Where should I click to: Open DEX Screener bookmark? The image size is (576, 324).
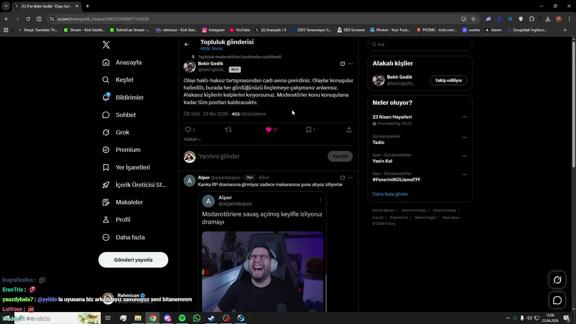(x=351, y=30)
